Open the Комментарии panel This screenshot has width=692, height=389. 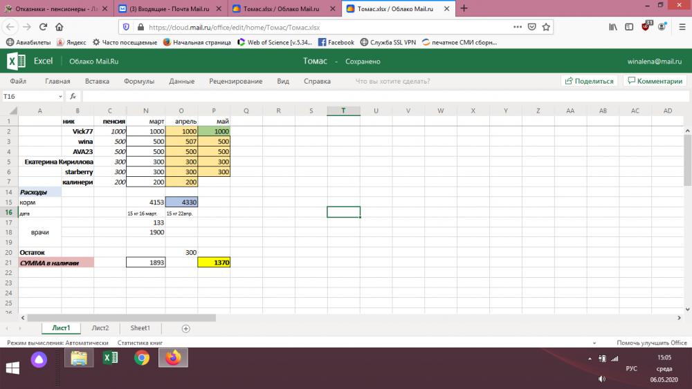(x=654, y=81)
